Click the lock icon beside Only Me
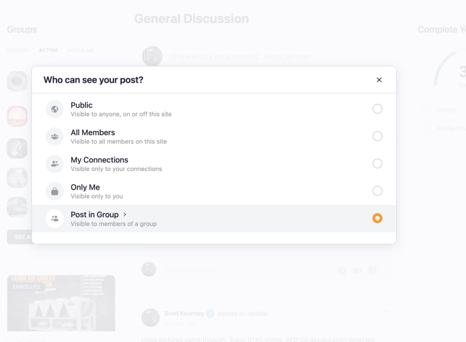The height and width of the screenshot is (342, 466). tap(54, 191)
